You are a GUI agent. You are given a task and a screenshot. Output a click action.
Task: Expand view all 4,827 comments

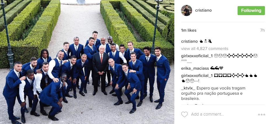[205, 49]
